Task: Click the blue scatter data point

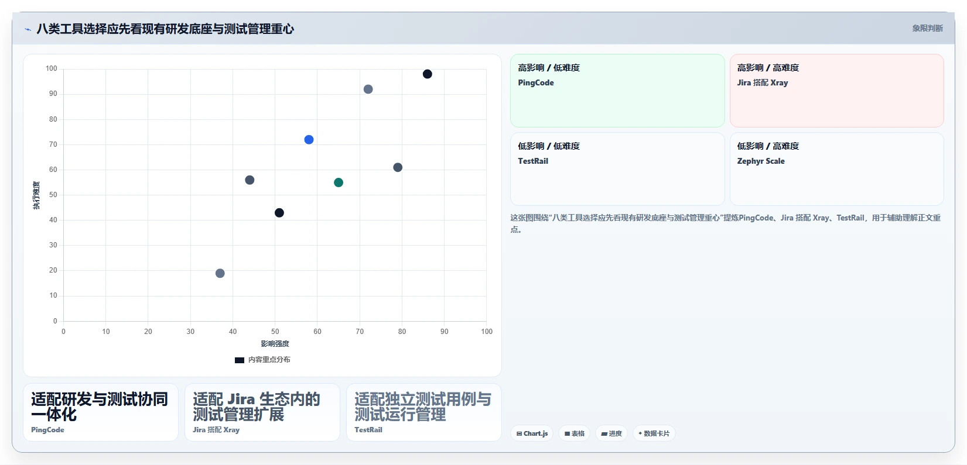Action: [x=309, y=140]
